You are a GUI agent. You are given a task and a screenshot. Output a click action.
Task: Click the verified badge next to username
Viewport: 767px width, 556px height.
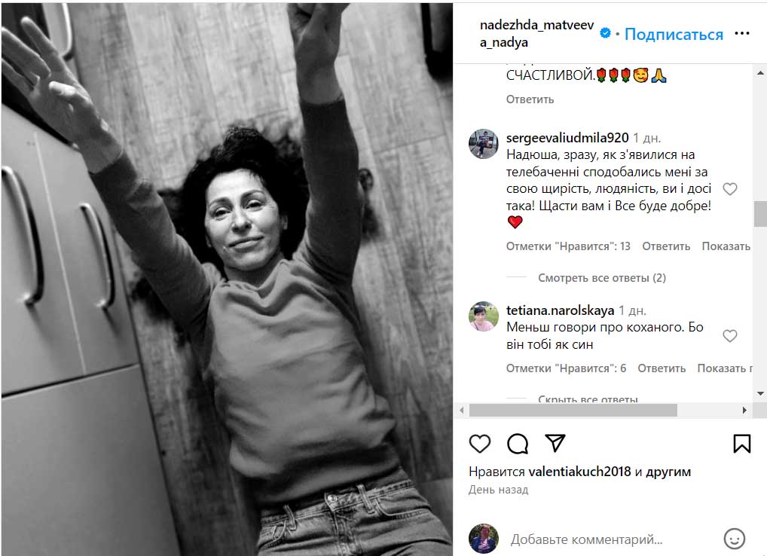pyautogui.click(x=605, y=33)
